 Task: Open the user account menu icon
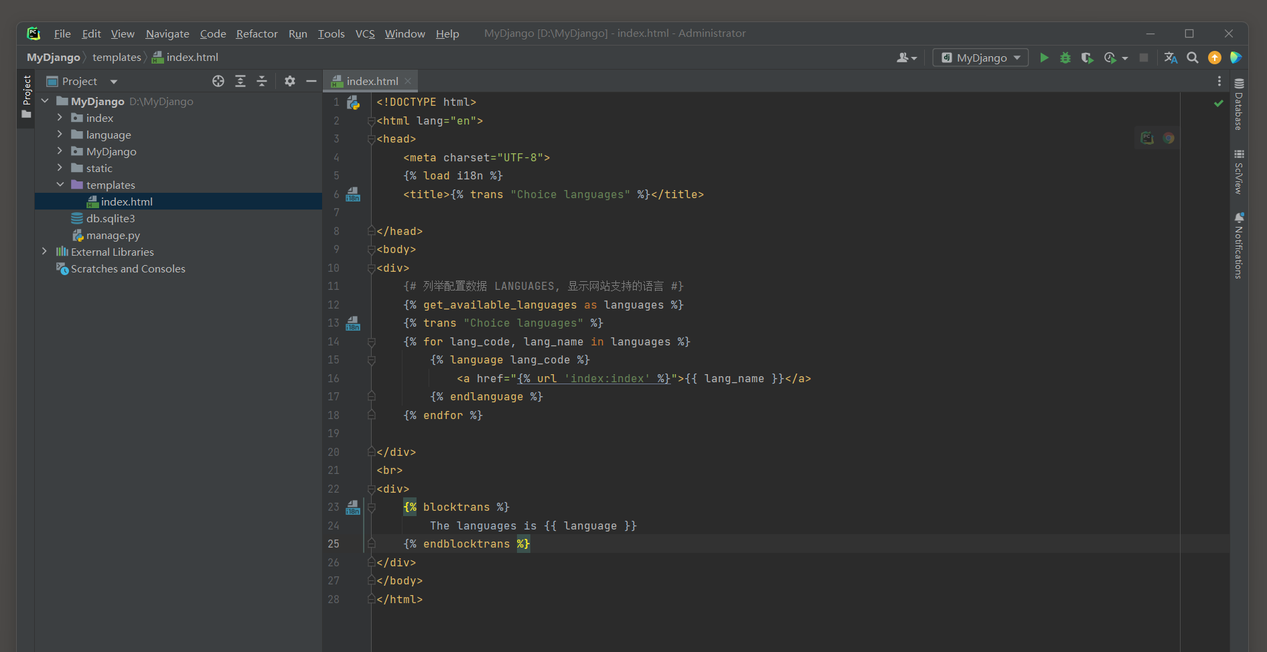[x=907, y=58]
